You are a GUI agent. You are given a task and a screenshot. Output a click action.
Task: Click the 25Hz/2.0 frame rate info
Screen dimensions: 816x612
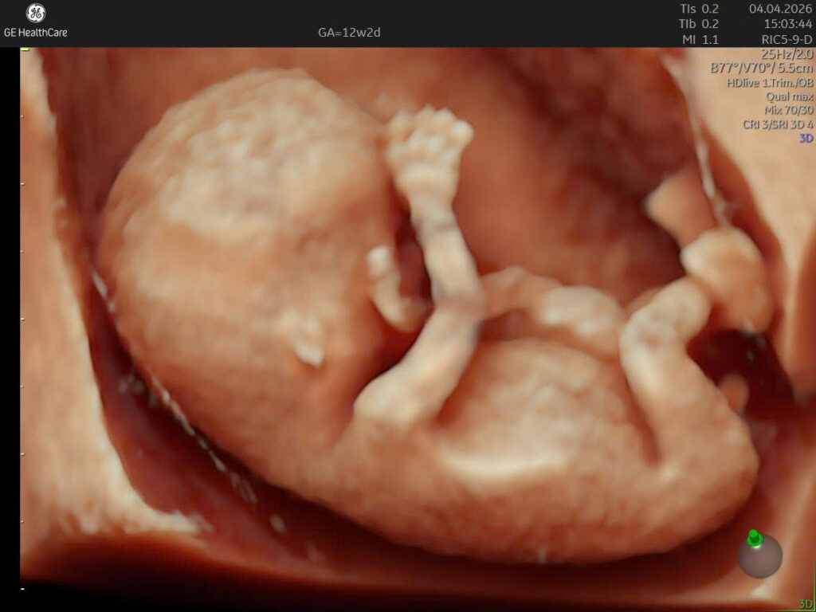tap(787, 53)
